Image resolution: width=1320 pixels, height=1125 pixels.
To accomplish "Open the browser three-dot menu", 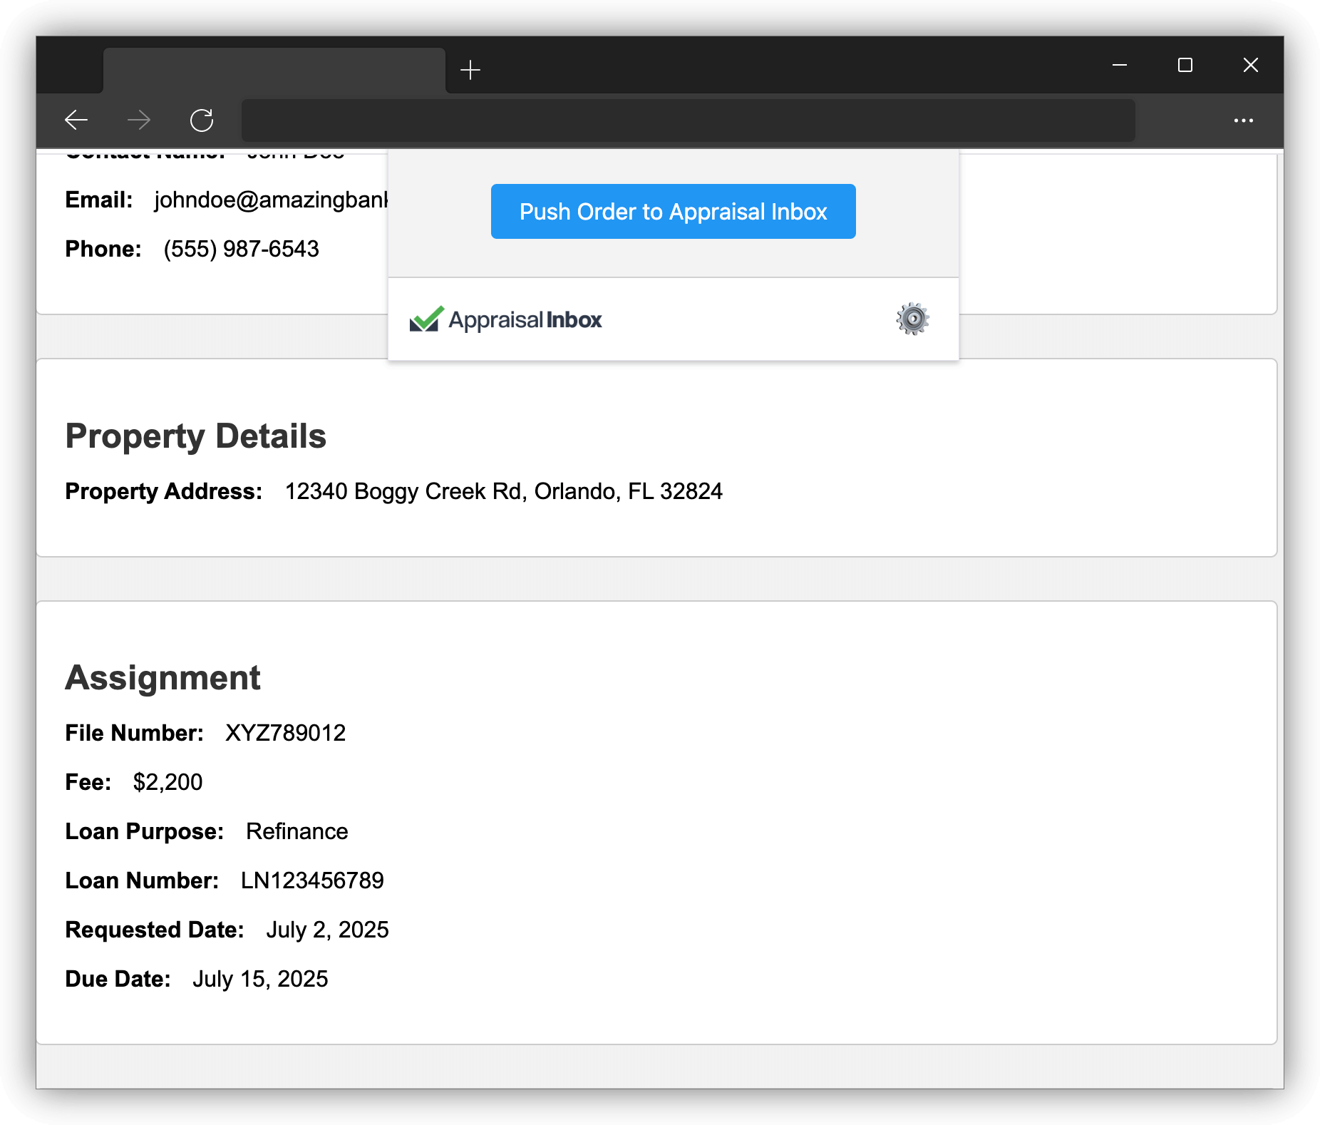I will coord(1243,120).
